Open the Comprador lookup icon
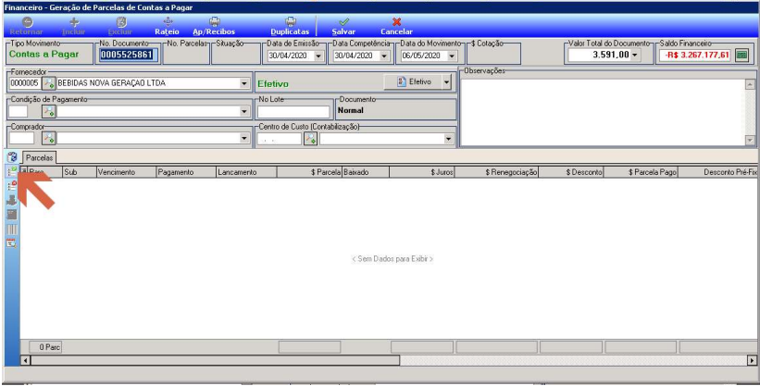The width and height of the screenshot is (760, 386). [49, 139]
